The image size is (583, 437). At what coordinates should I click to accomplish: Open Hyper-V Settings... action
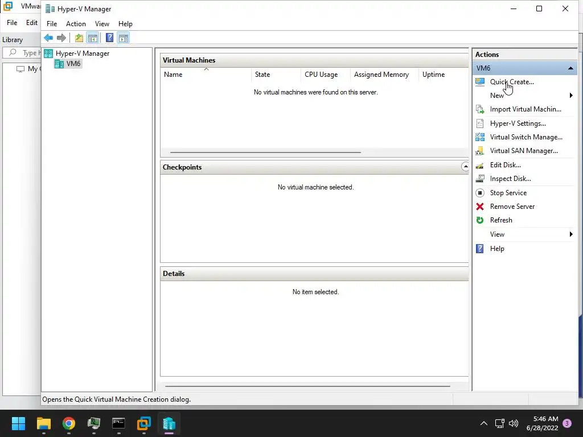518,123
